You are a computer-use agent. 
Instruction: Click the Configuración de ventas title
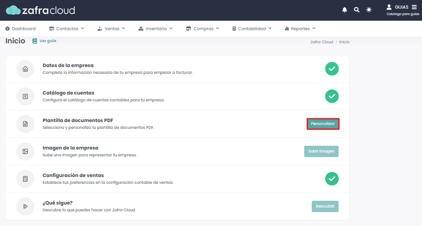point(73,176)
